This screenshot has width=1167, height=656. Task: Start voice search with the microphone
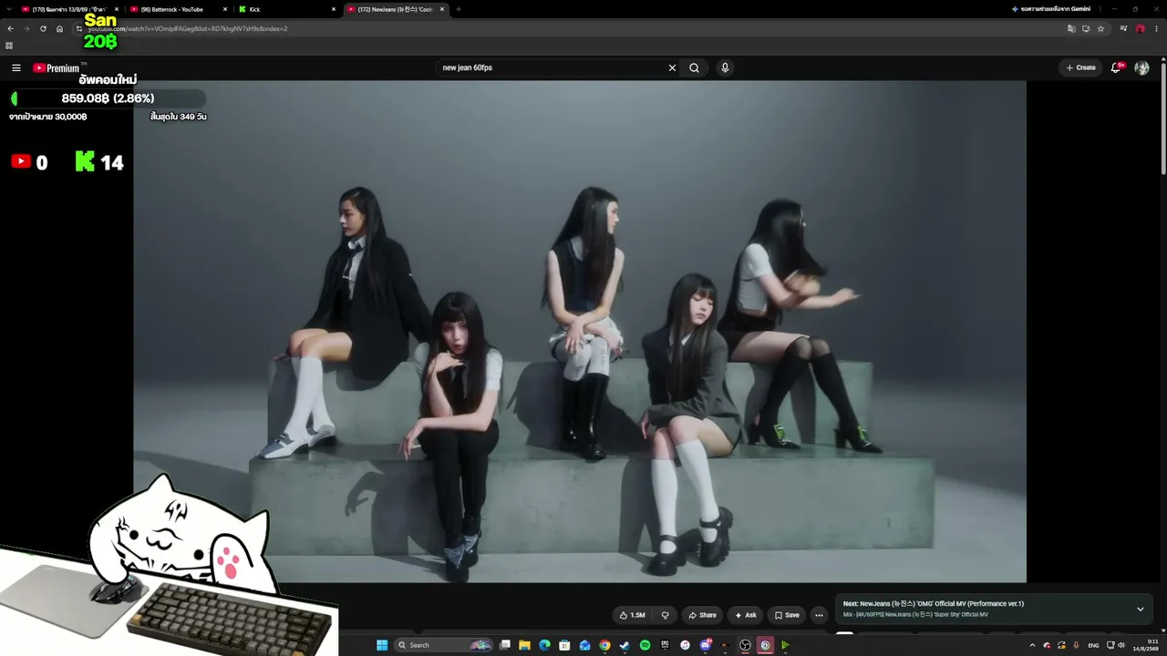(x=725, y=67)
